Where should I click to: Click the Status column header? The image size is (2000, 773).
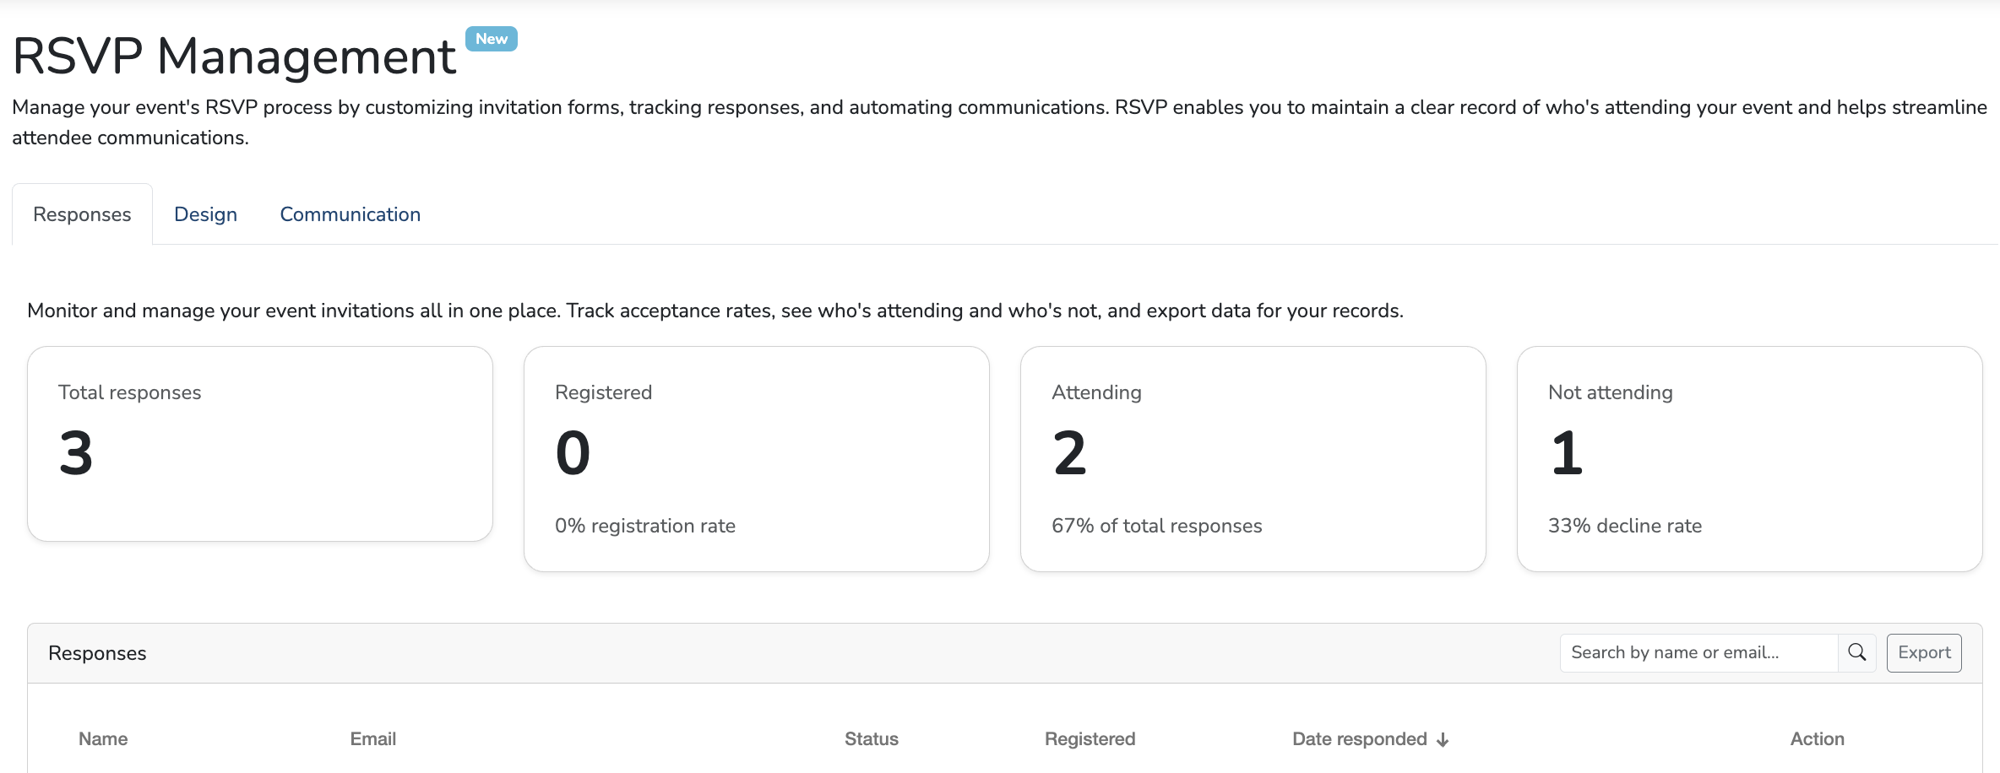click(871, 739)
